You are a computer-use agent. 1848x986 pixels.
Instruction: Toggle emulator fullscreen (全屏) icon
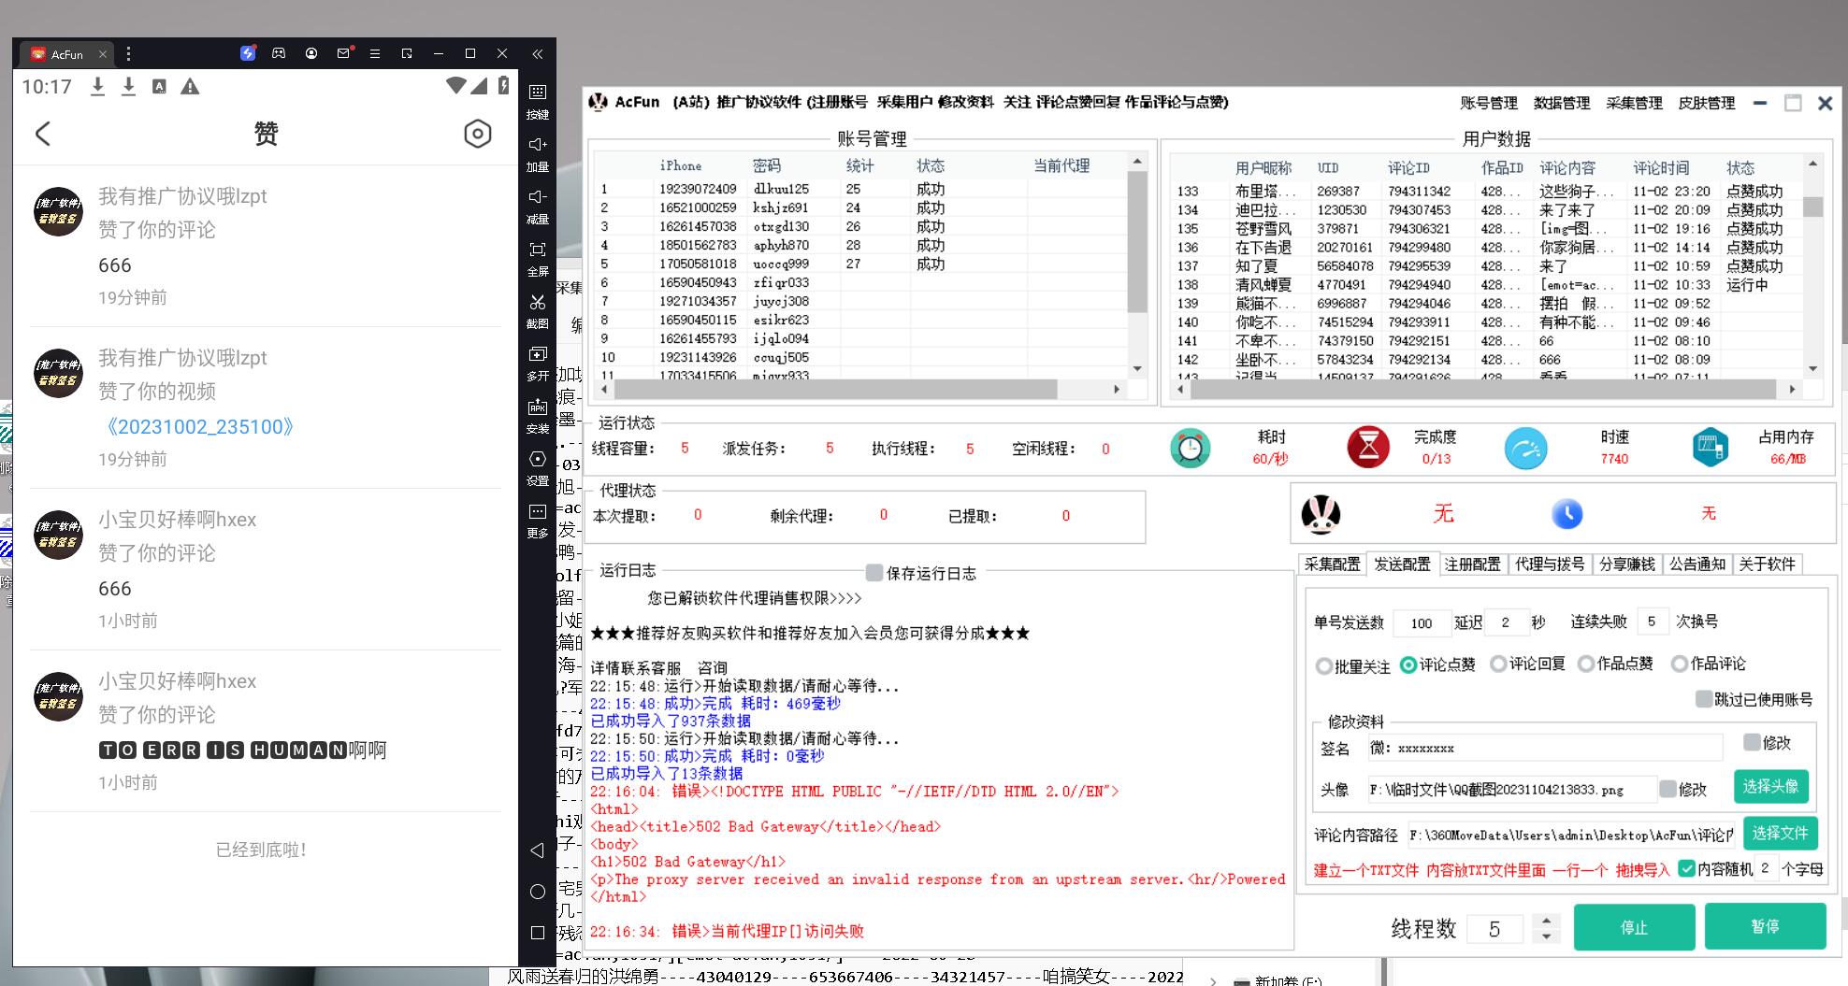pos(537,250)
